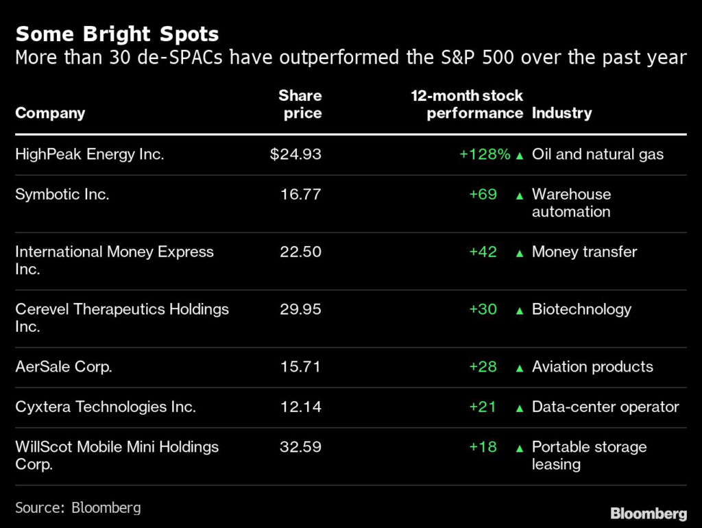702x528 pixels.
Task: Click the 12-month stock performance header
Action: point(468,104)
